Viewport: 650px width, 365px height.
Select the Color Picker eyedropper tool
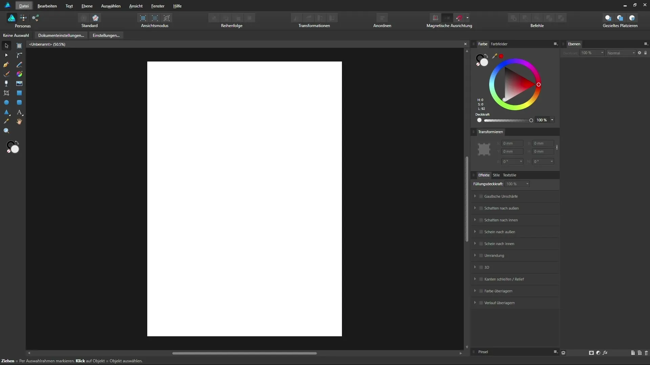tap(6, 121)
